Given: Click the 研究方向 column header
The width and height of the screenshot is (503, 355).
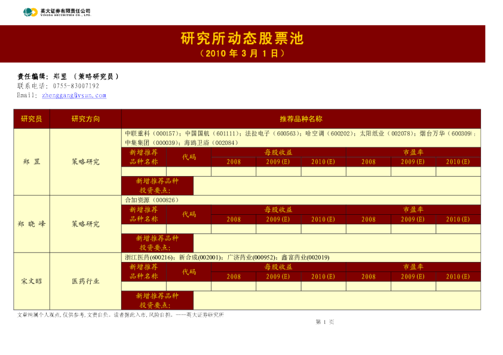Looking at the screenshot, I should (85, 118).
